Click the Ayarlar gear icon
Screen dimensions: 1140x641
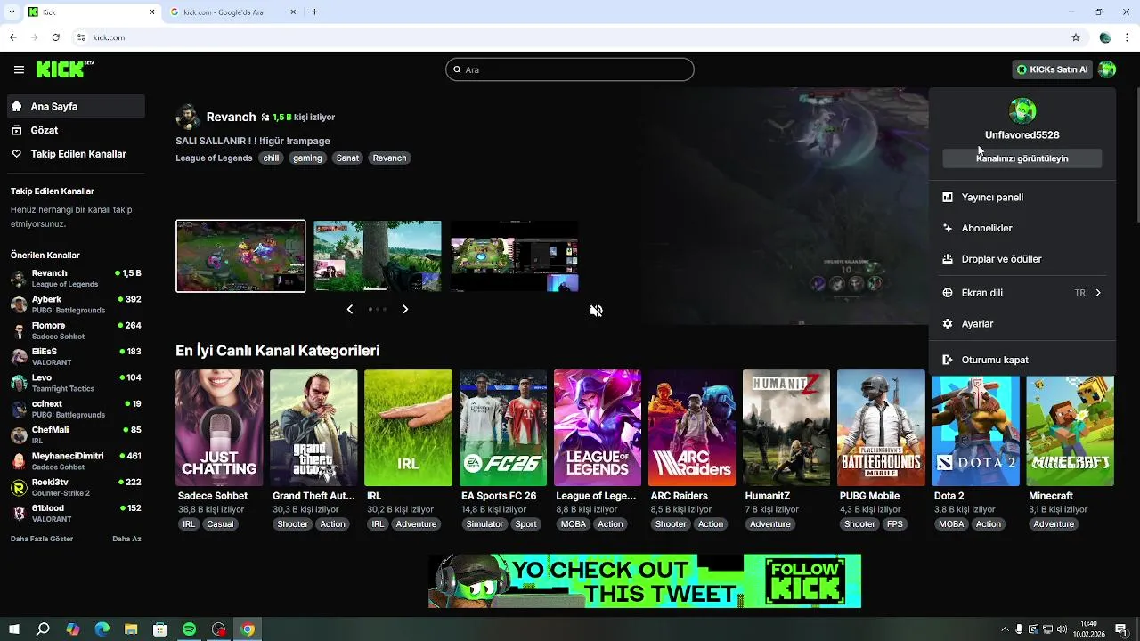coord(948,324)
